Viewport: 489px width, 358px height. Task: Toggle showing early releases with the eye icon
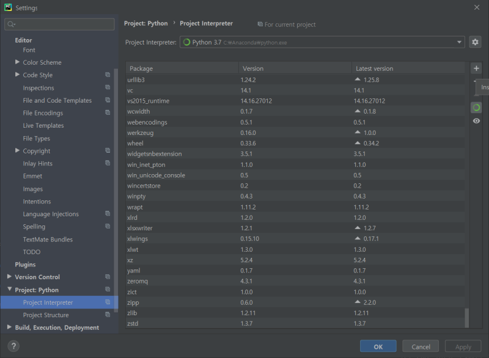[x=477, y=120]
